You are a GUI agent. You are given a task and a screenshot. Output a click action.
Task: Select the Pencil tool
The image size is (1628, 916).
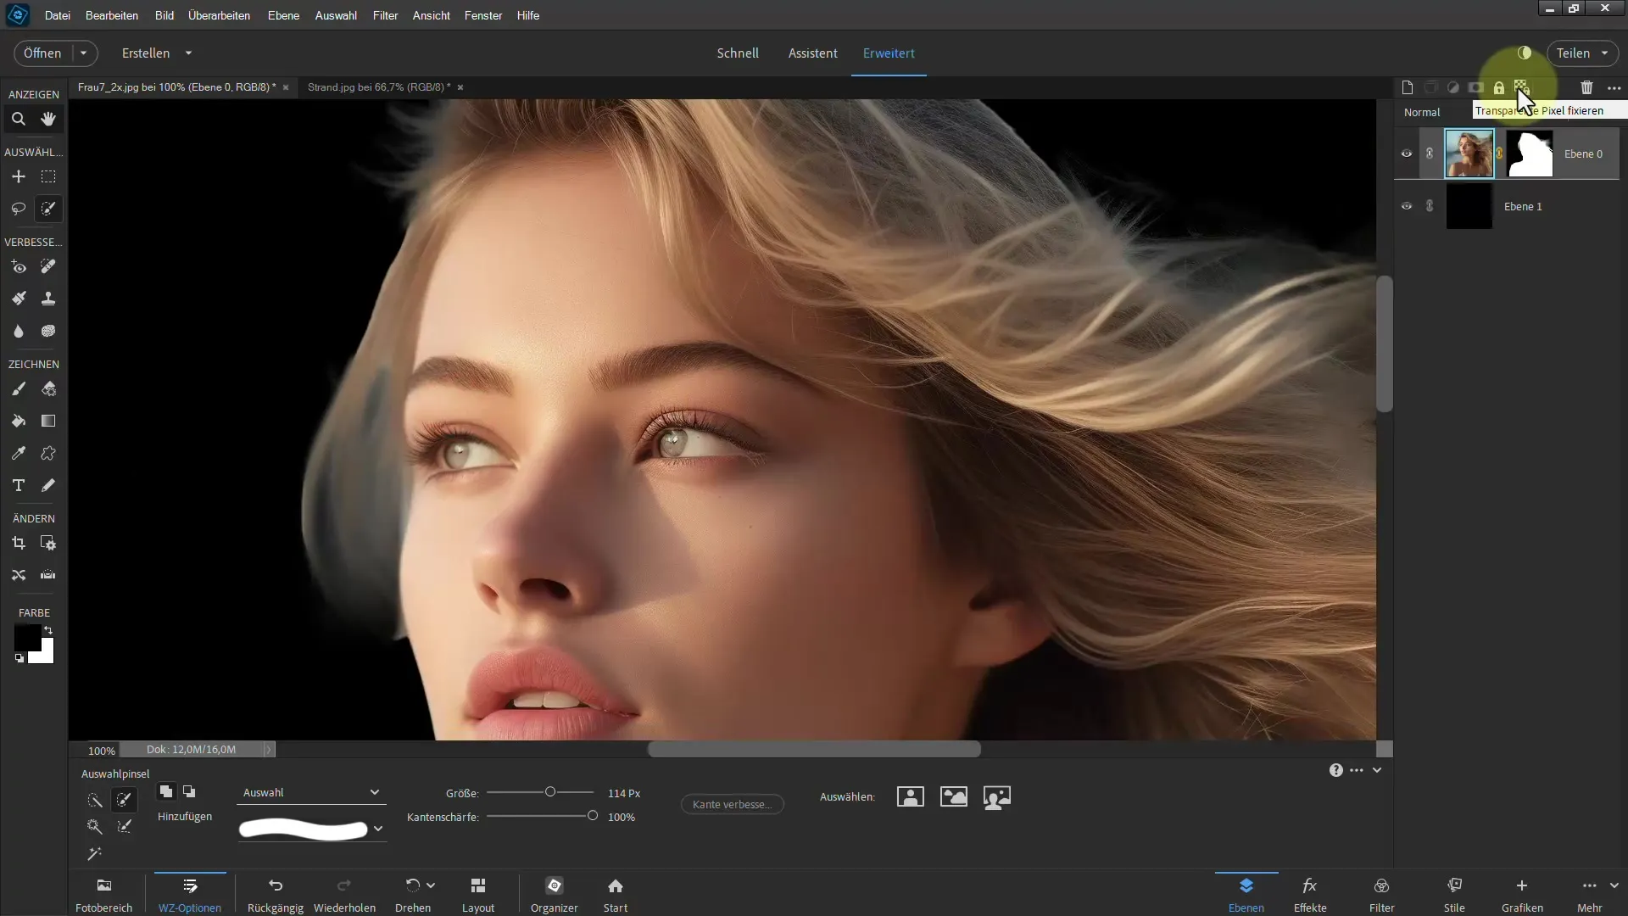point(48,485)
